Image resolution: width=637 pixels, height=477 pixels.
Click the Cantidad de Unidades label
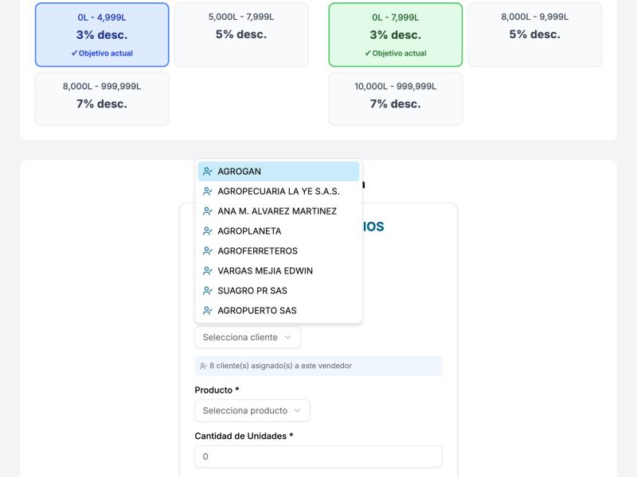pyautogui.click(x=244, y=436)
